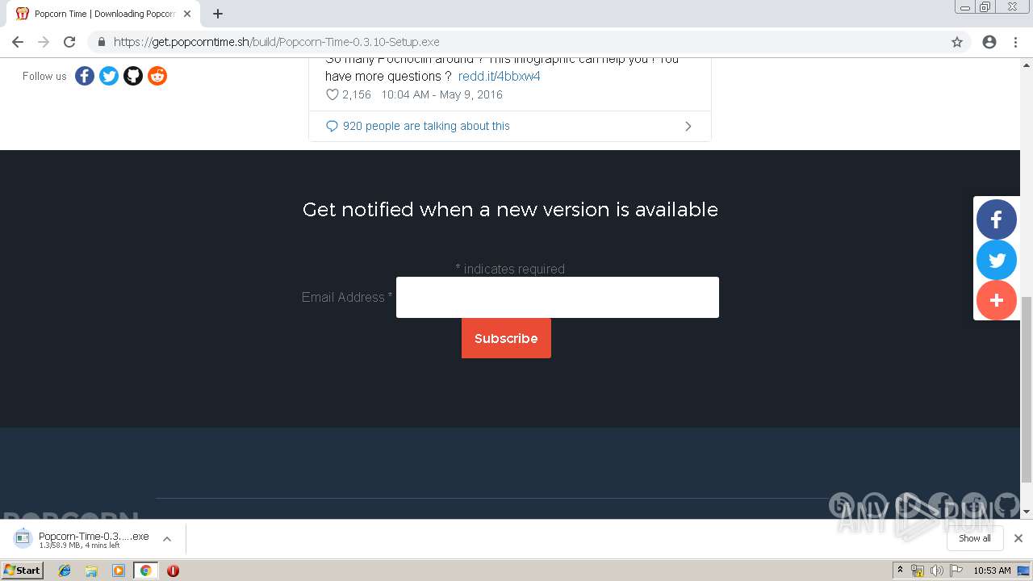Image resolution: width=1033 pixels, height=581 pixels.
Task: Open the volume tray icon
Action: [936, 571]
